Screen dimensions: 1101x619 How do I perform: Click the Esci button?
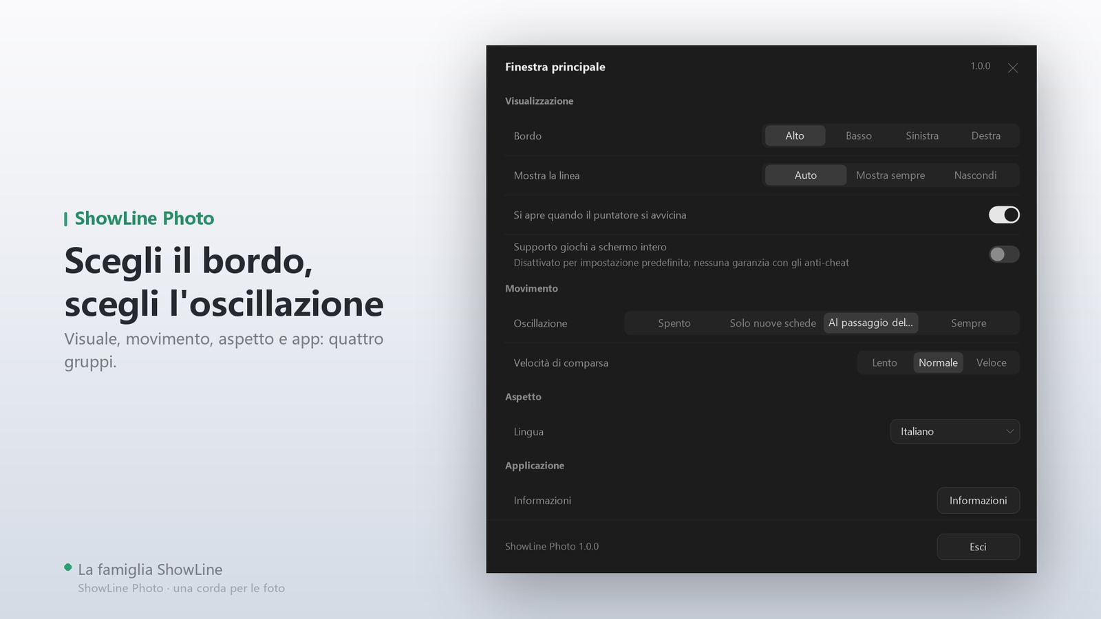(x=978, y=547)
